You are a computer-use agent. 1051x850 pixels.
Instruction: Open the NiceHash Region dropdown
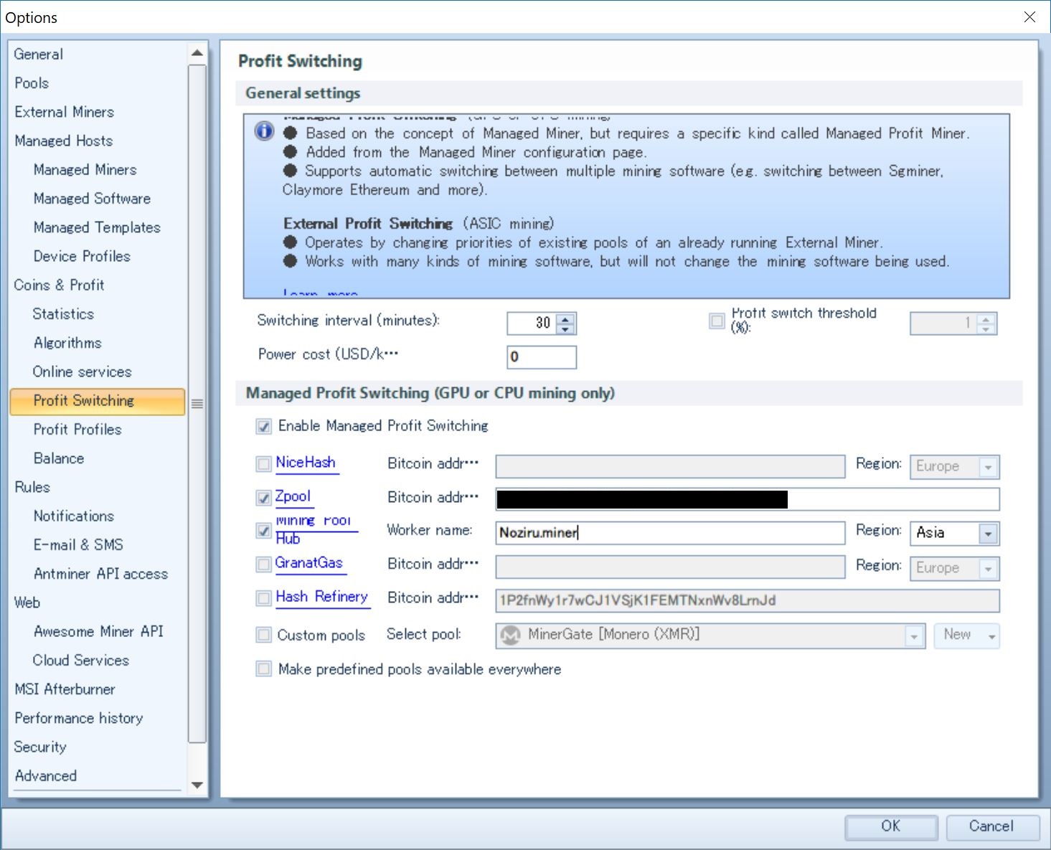988,467
